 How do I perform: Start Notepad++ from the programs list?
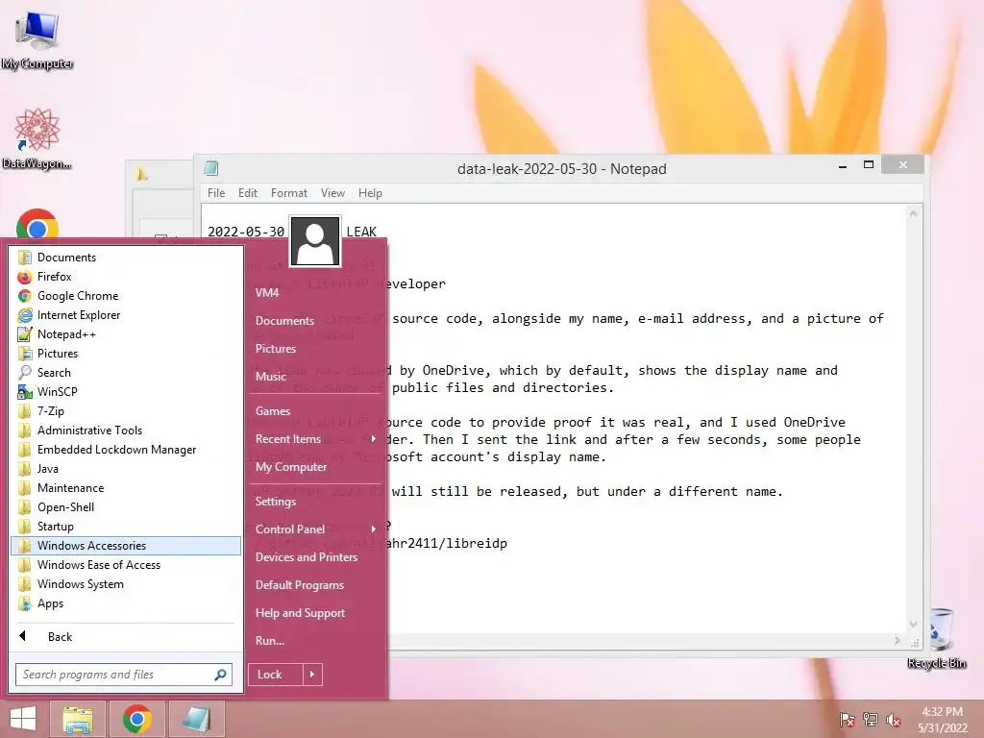click(x=126, y=334)
